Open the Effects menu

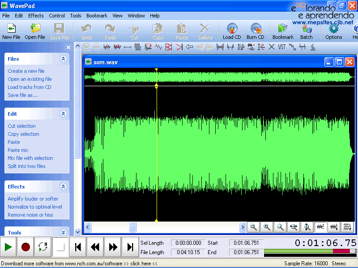[36, 16]
